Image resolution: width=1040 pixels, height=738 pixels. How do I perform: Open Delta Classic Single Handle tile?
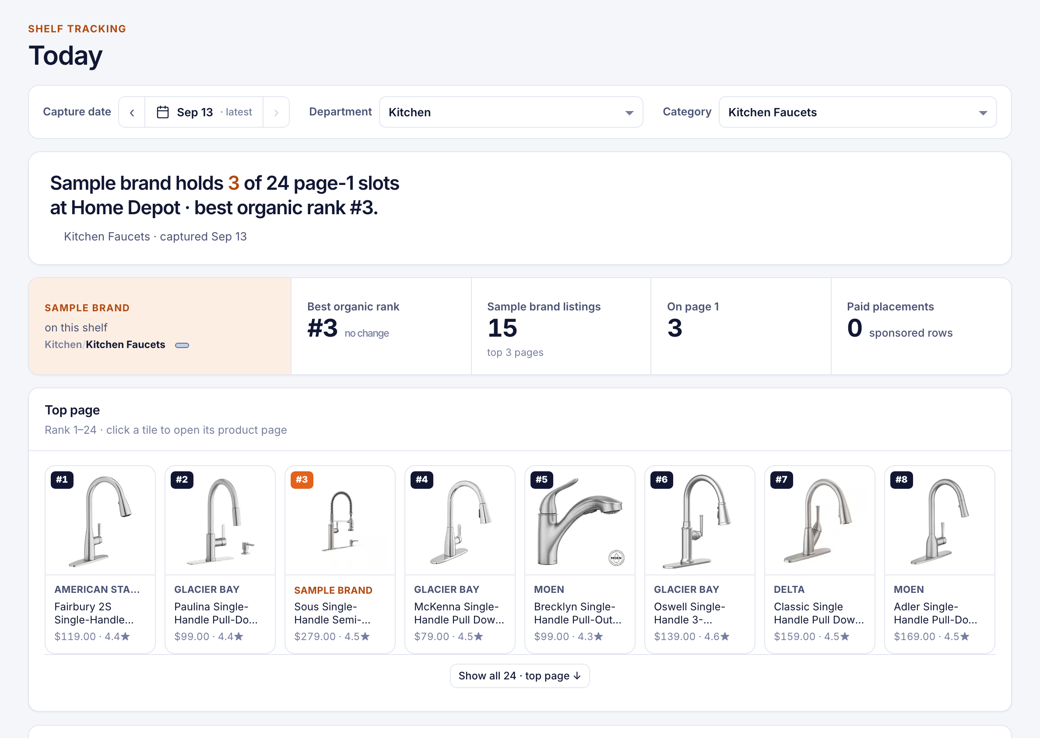(820, 560)
